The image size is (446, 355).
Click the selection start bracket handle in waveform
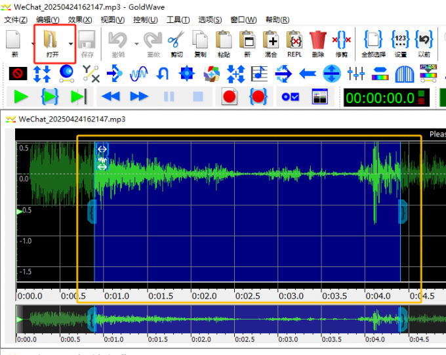tap(92, 211)
